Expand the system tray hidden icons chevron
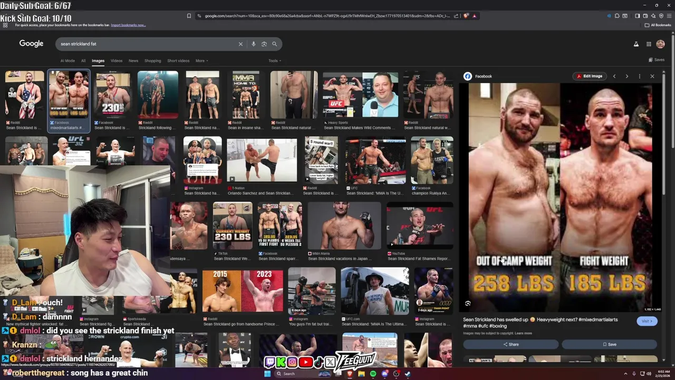The height and width of the screenshot is (380, 675). pyautogui.click(x=625, y=374)
